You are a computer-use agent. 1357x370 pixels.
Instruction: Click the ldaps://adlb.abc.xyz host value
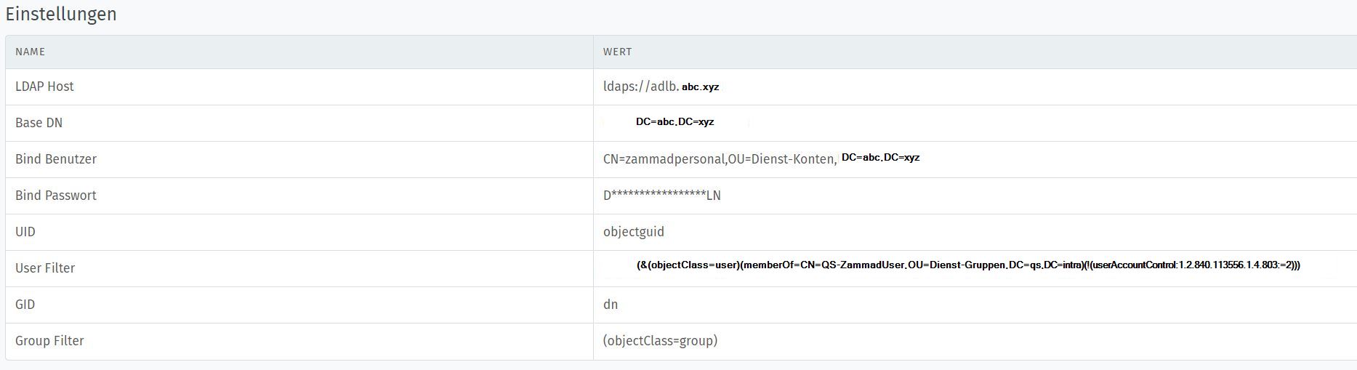click(x=661, y=87)
